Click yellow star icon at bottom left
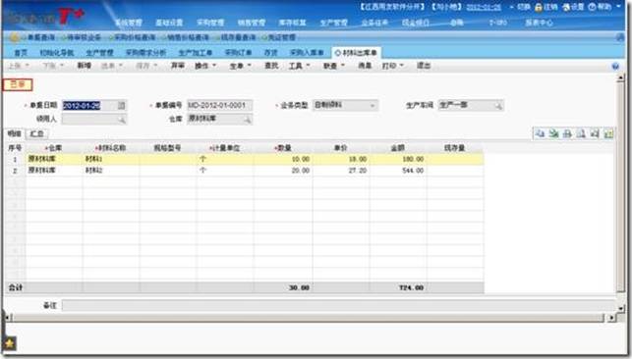The width and height of the screenshot is (632, 359). [10, 343]
